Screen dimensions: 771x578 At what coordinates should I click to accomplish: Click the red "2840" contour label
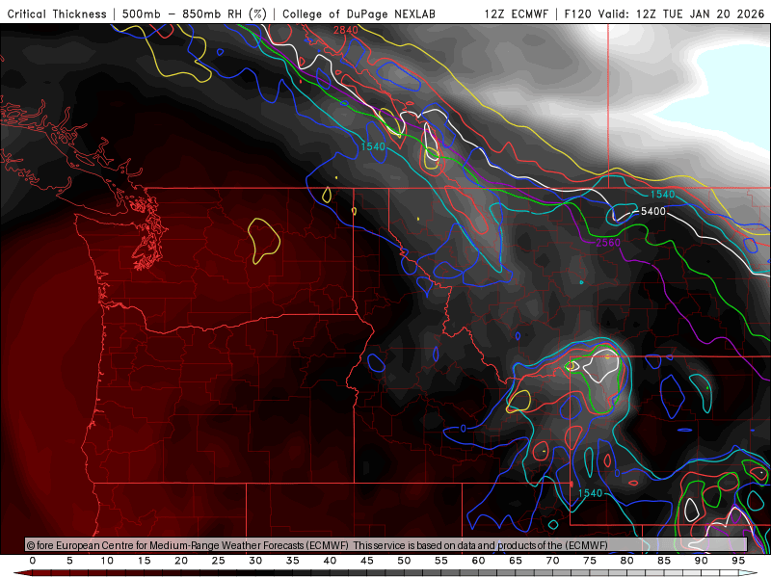pyautogui.click(x=346, y=30)
